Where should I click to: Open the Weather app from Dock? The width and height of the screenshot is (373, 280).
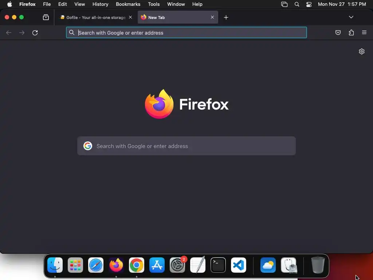(268, 265)
